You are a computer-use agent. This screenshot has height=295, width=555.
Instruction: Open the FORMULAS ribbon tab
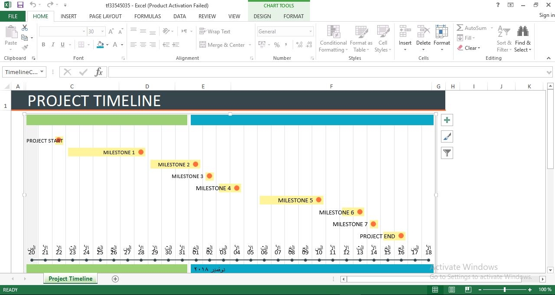pyautogui.click(x=147, y=16)
